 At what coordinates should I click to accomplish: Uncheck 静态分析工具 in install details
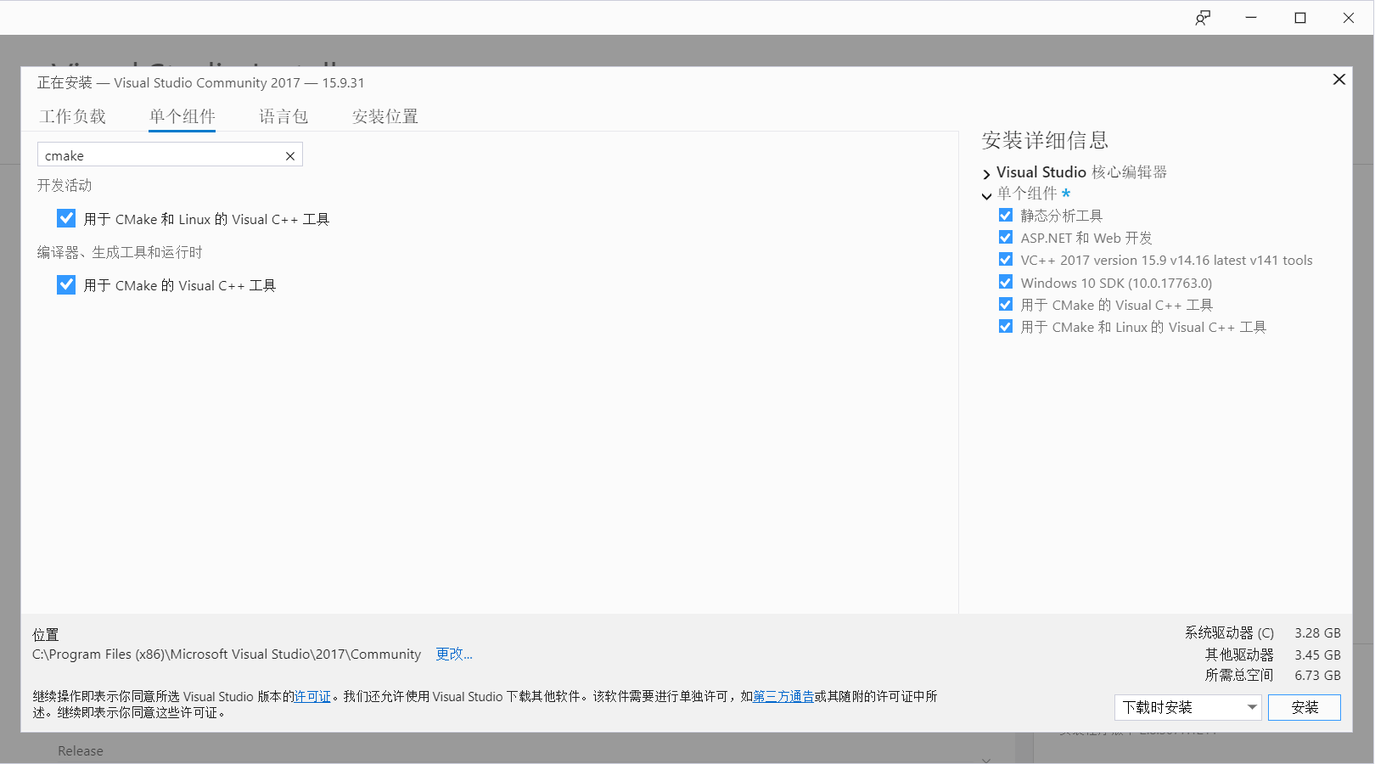click(x=1006, y=216)
